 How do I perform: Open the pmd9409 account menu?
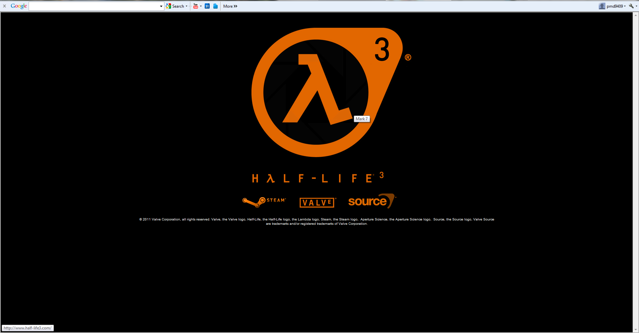pos(616,6)
